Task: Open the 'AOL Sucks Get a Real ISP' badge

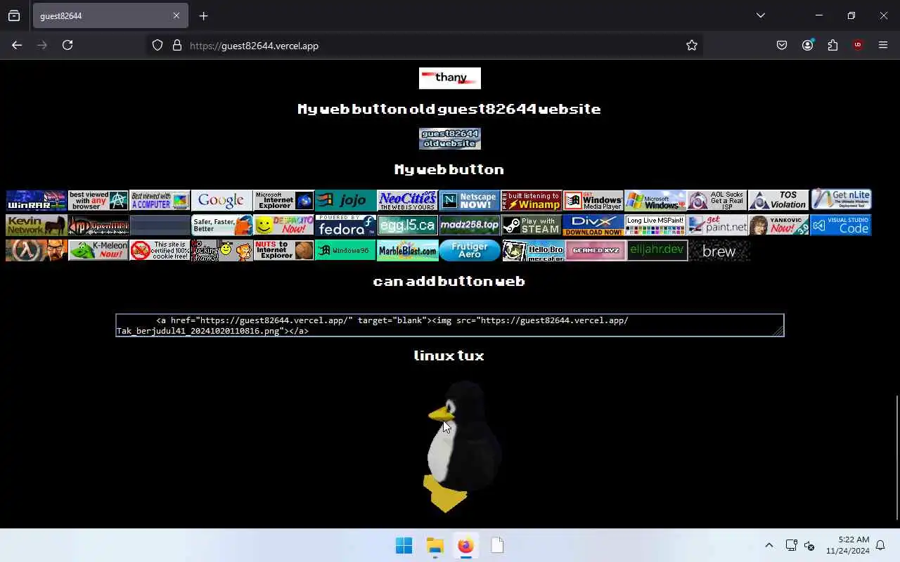Action: pos(716,200)
